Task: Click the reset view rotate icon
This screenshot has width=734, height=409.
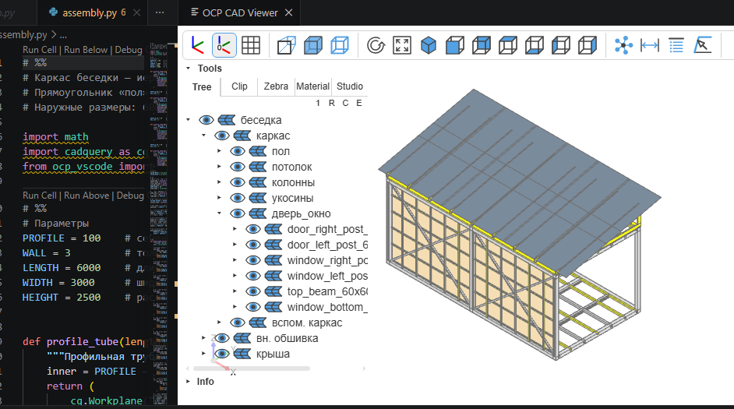Action: [376, 45]
